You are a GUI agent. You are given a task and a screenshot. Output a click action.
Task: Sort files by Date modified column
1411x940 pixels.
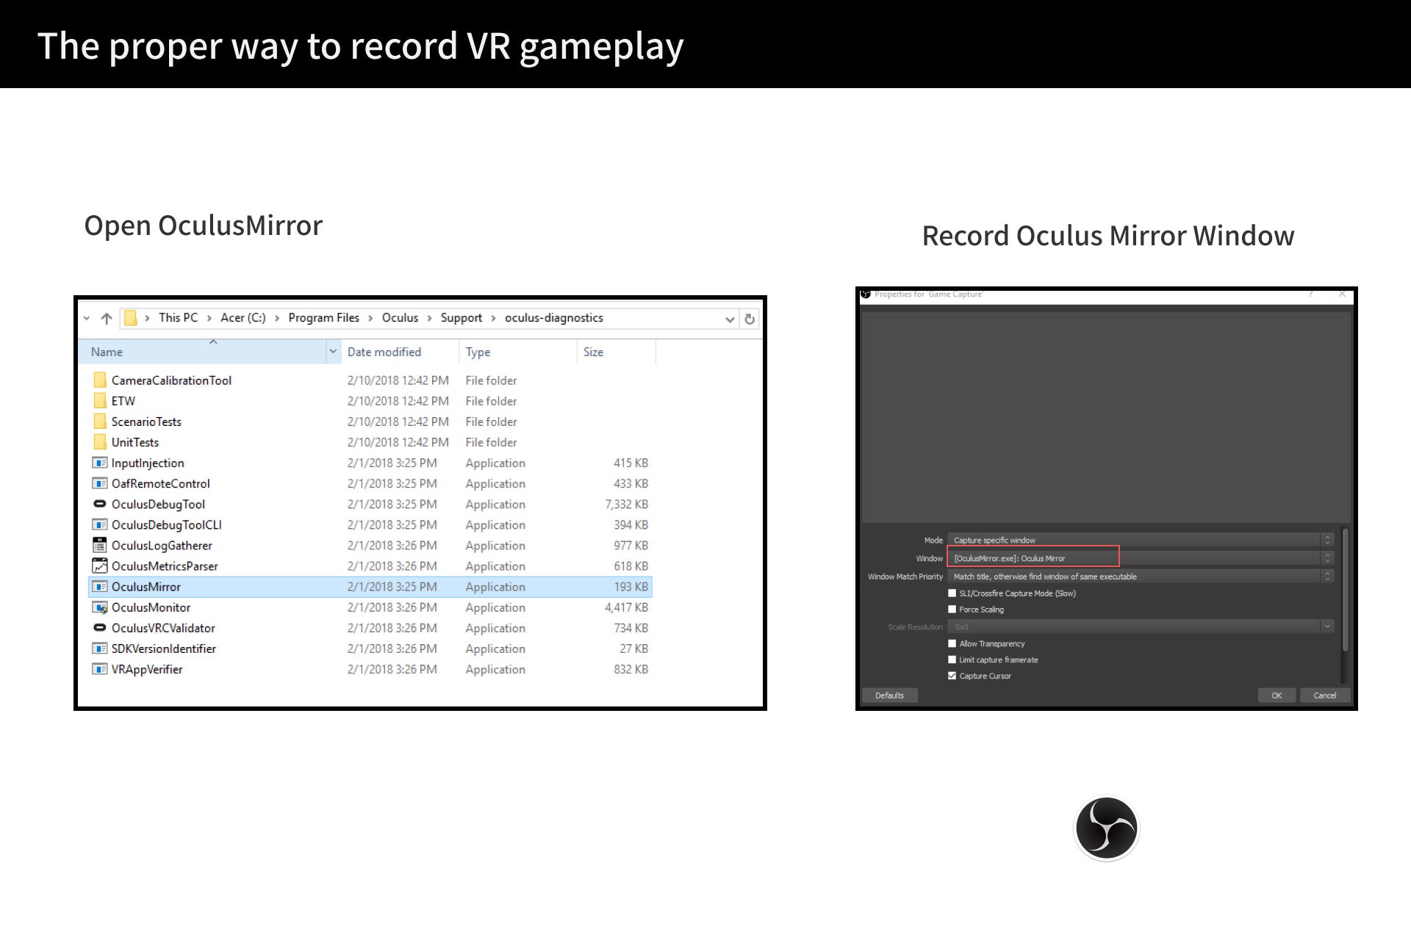coord(384,352)
